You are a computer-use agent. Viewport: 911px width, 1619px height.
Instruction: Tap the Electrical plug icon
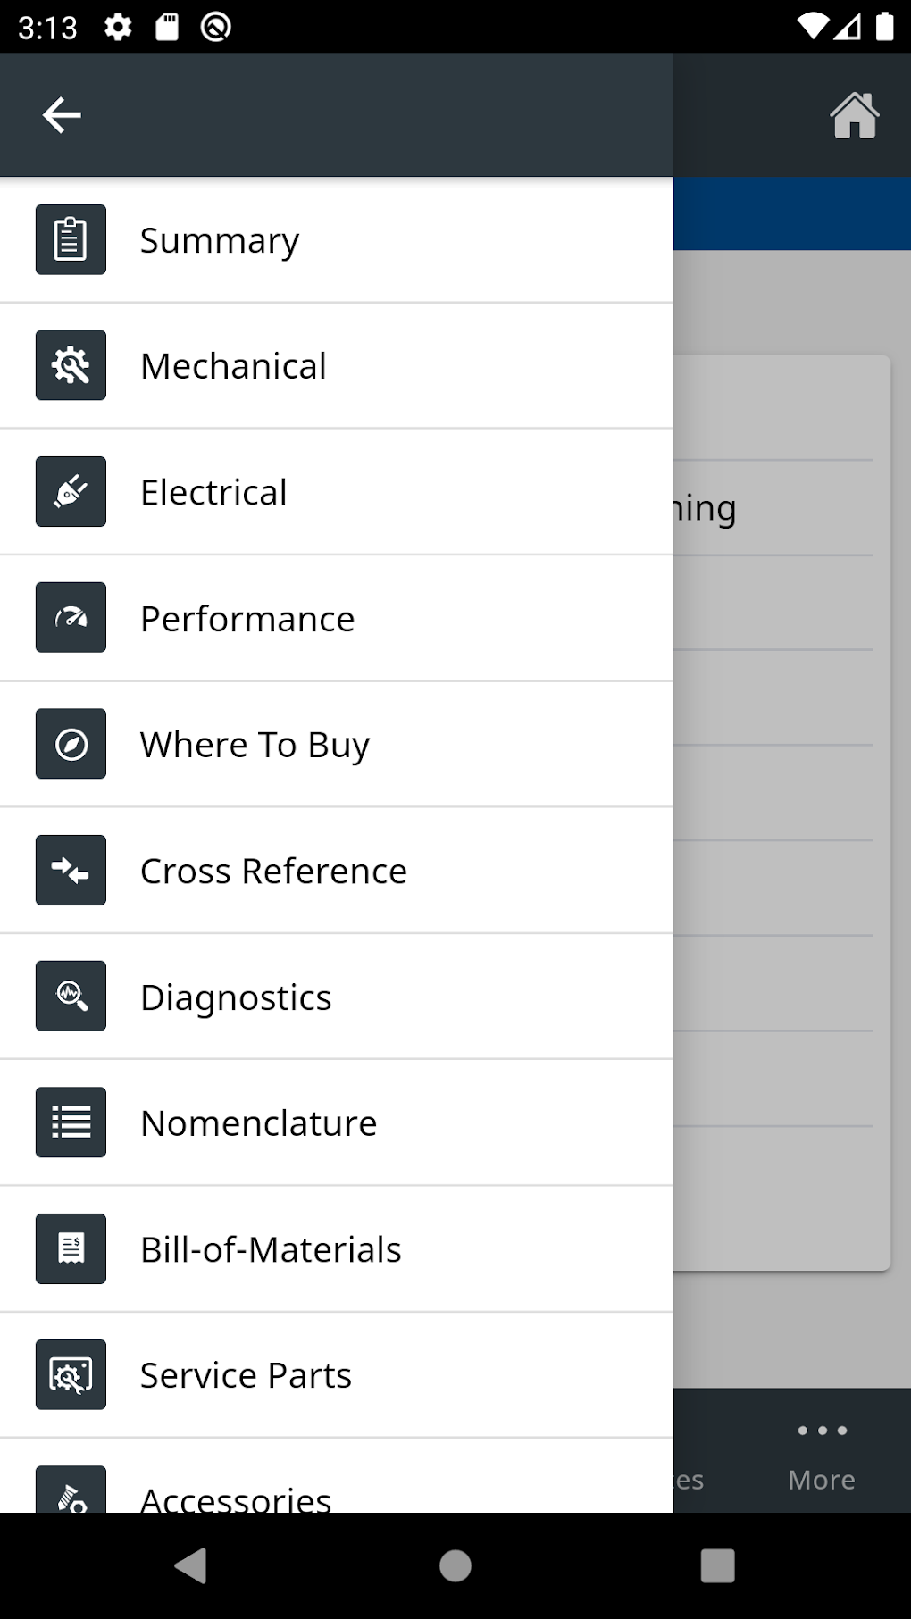(x=71, y=492)
